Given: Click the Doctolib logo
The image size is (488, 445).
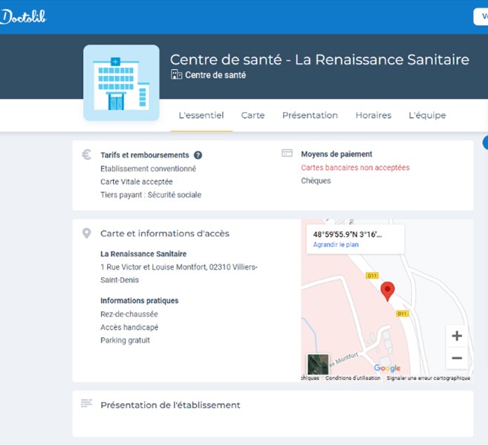Looking at the screenshot, I should tap(23, 17).
